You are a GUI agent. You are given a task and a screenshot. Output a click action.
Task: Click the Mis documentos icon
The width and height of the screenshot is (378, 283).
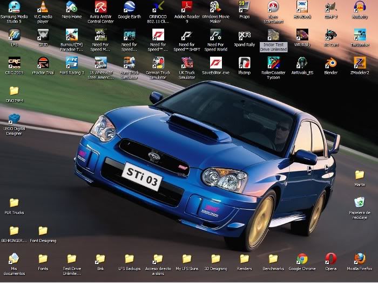coord(14,259)
